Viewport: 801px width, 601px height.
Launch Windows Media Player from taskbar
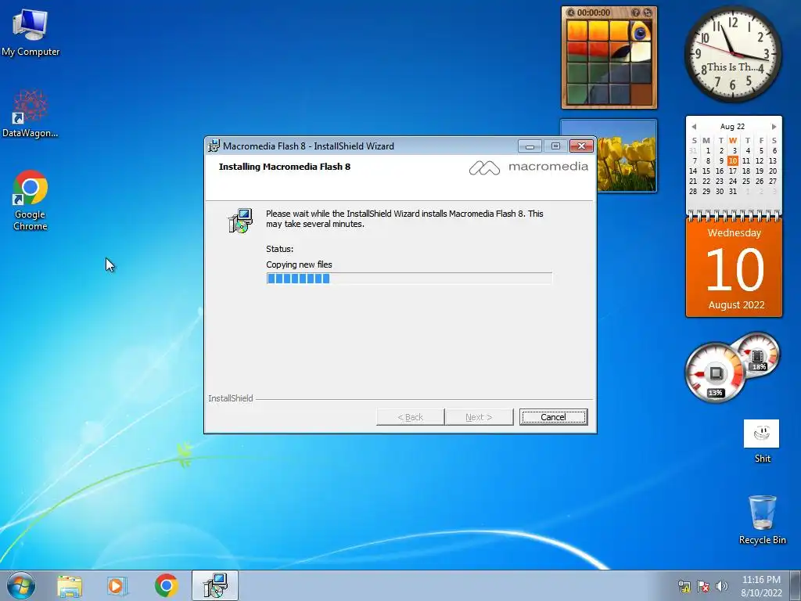point(117,586)
